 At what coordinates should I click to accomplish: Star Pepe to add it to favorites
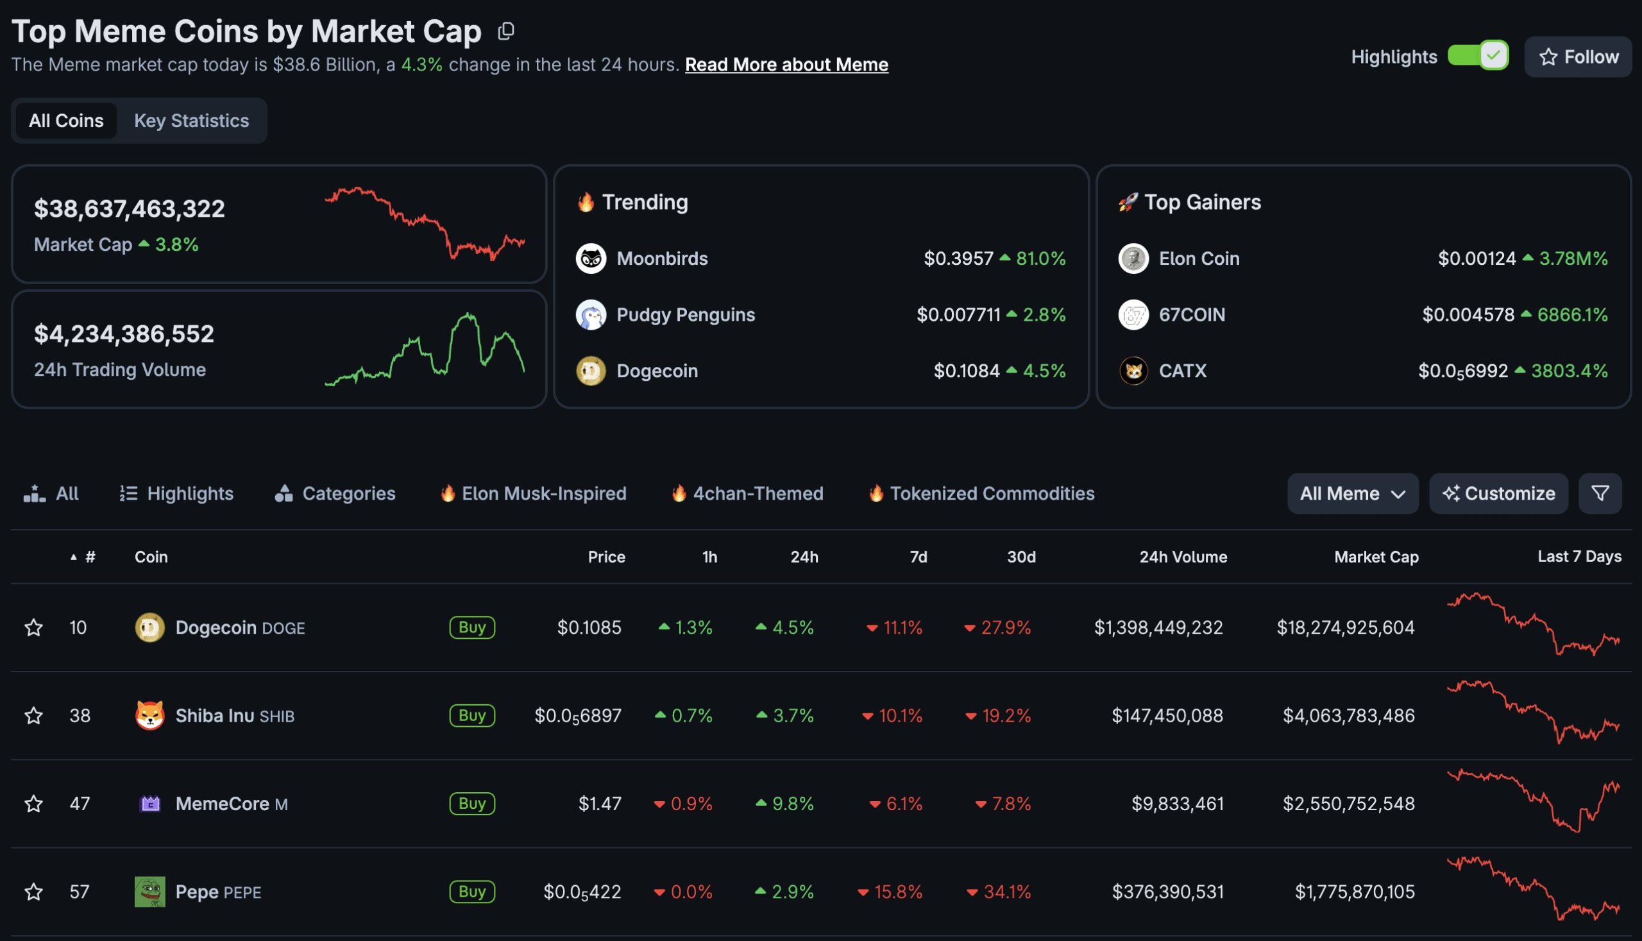point(33,892)
